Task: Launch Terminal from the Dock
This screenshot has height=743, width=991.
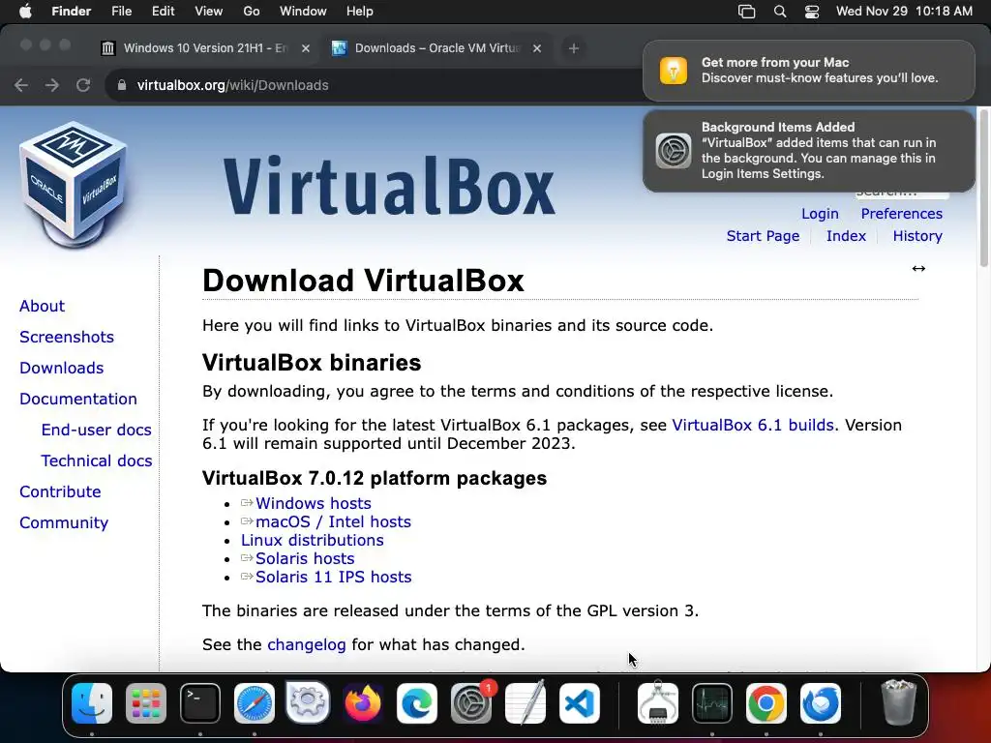Action: [x=200, y=703]
